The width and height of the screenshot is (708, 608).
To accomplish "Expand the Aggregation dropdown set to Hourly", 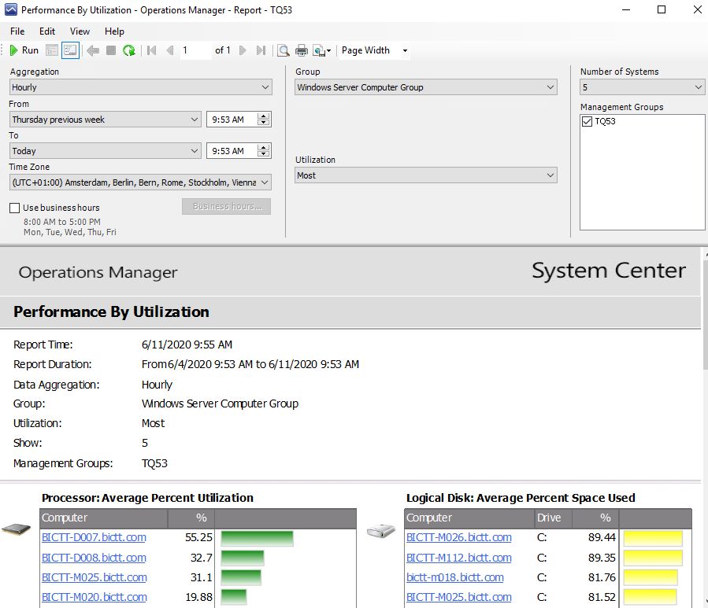I will 140,87.
